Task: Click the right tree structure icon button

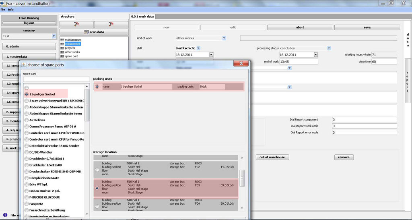Action: [x=111, y=24]
